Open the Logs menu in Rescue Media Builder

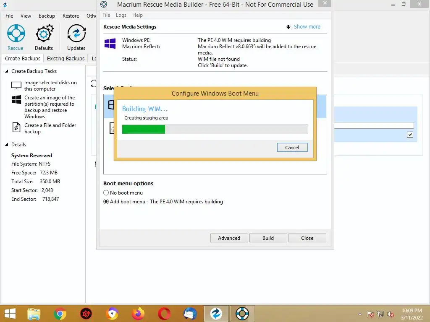click(121, 15)
